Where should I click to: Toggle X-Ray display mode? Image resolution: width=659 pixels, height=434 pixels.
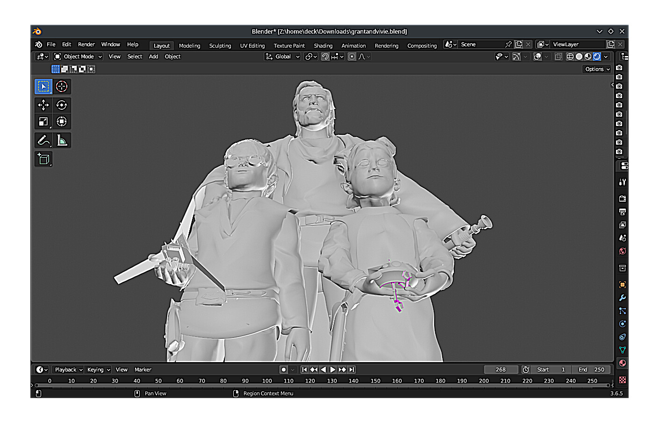[x=558, y=56]
